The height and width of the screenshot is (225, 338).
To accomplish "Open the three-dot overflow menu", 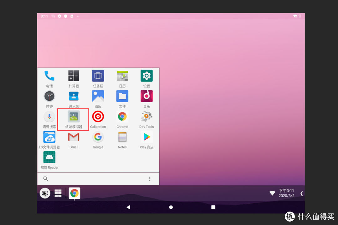I will (x=150, y=179).
